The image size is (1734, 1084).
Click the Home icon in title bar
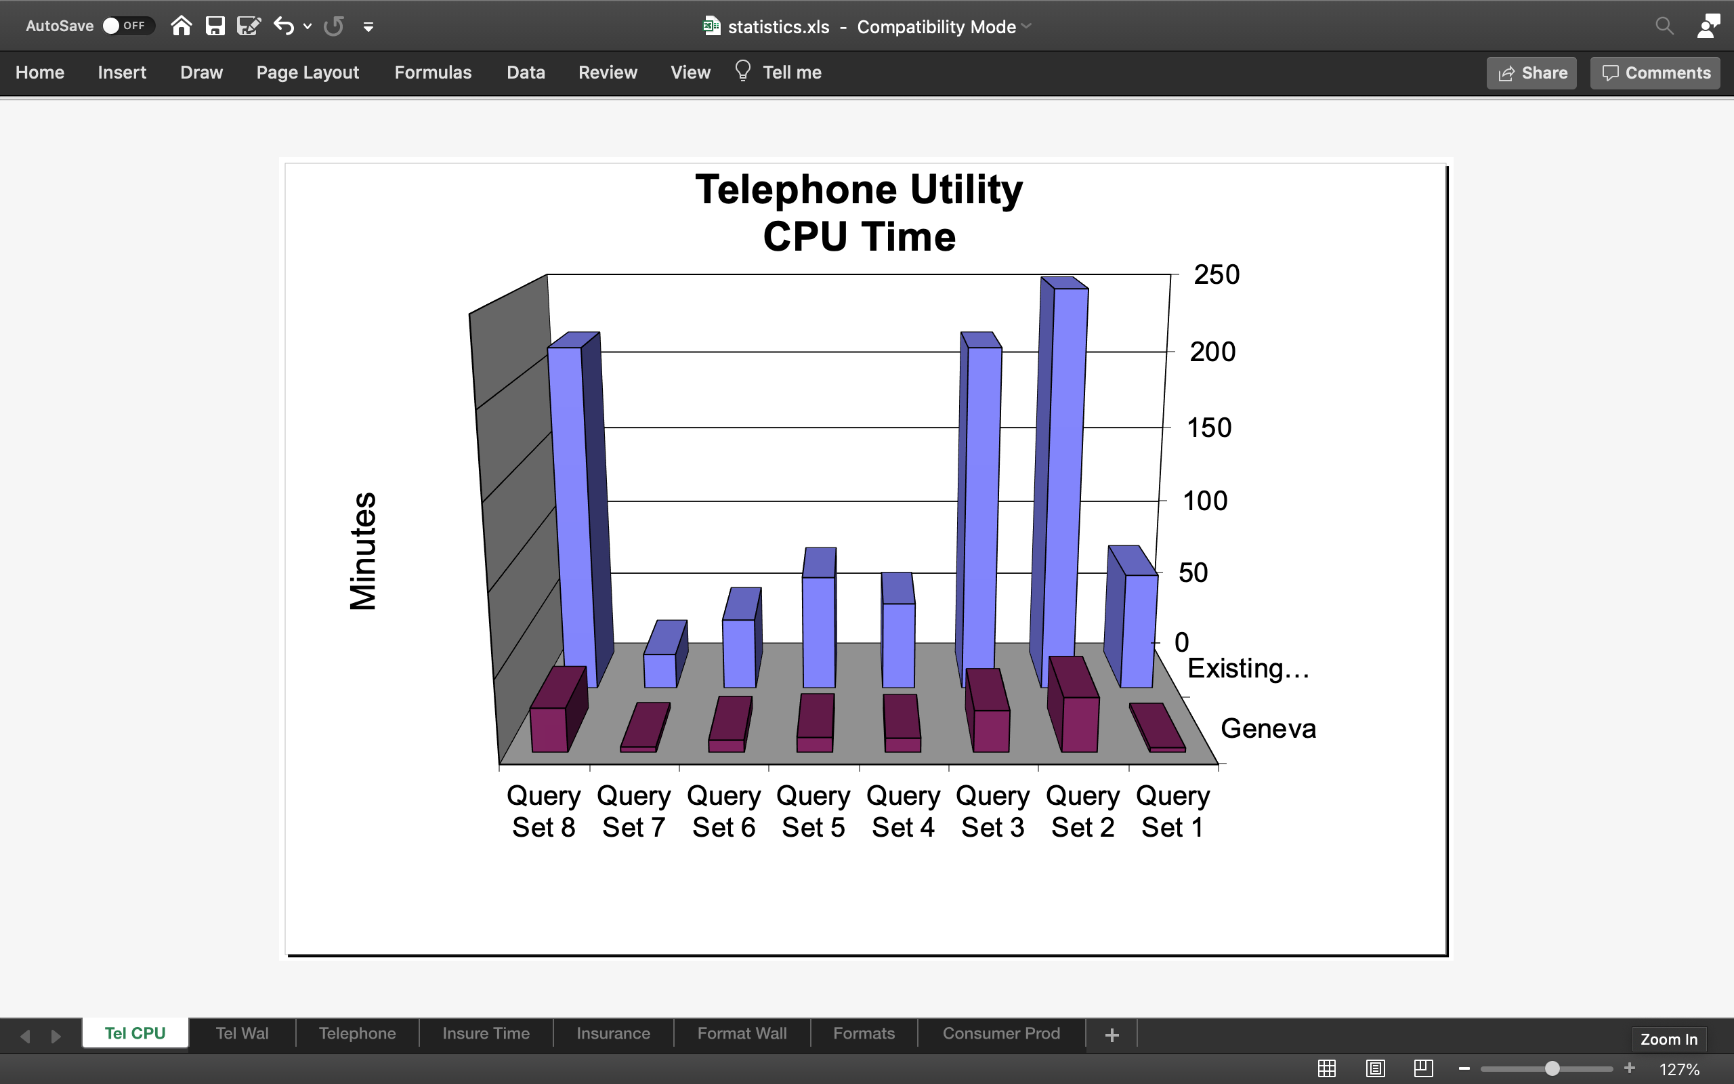click(x=182, y=26)
